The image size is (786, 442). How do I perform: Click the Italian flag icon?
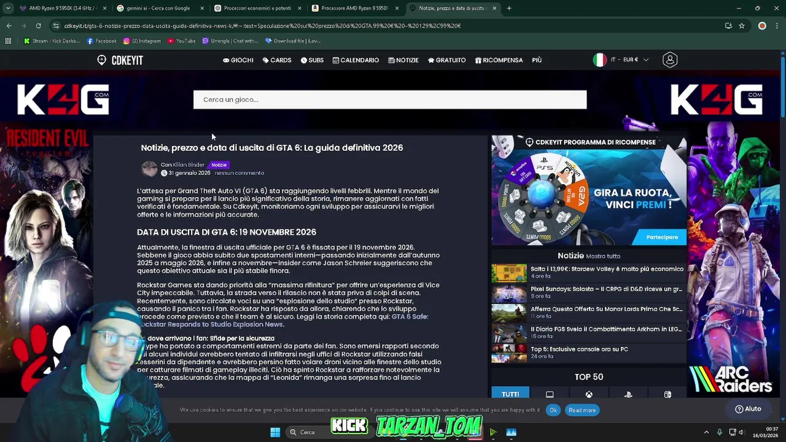pyautogui.click(x=599, y=60)
